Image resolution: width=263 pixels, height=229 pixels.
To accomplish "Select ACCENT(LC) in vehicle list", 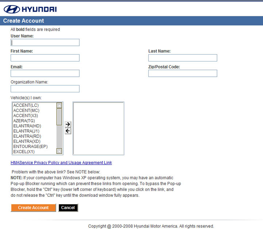I will coord(26,105).
